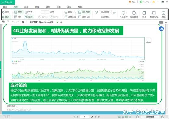The image size is (169, 119).
Task: Switch to the 注释 ribbon tab
Action: 27,7
